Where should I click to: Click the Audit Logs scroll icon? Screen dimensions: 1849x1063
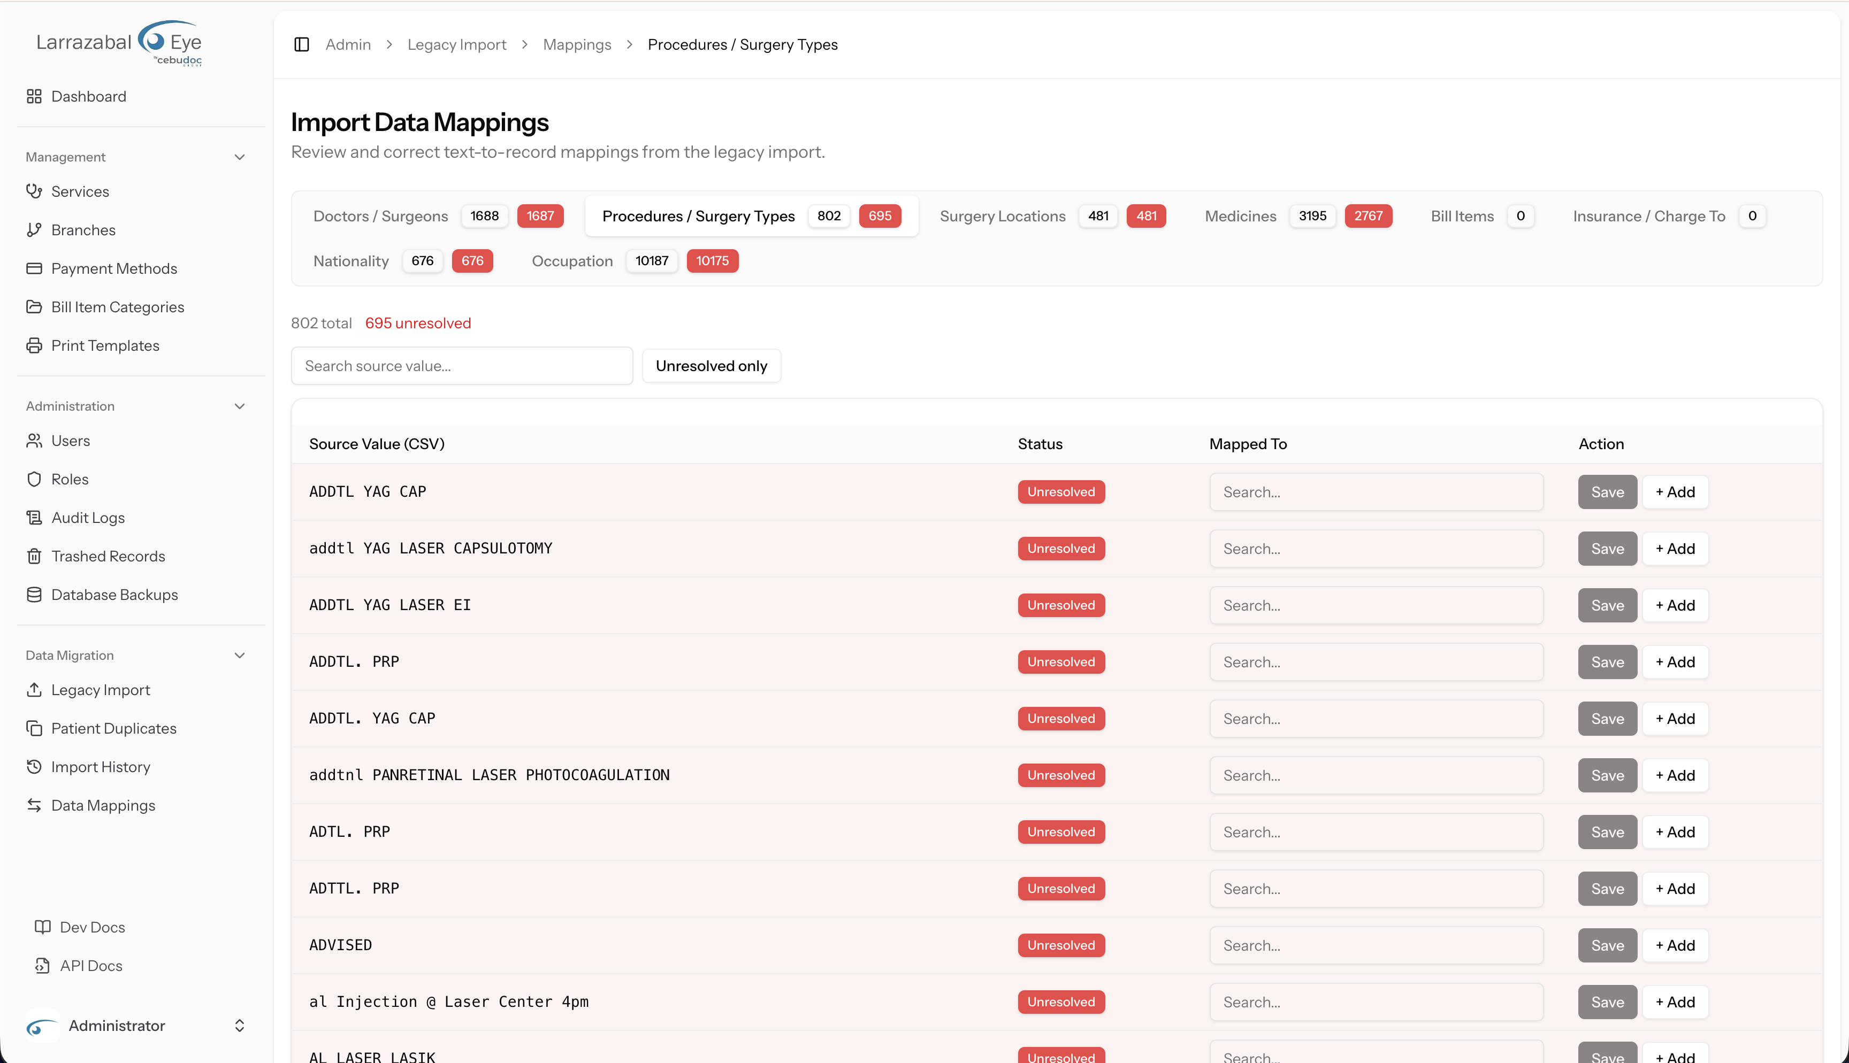point(34,518)
